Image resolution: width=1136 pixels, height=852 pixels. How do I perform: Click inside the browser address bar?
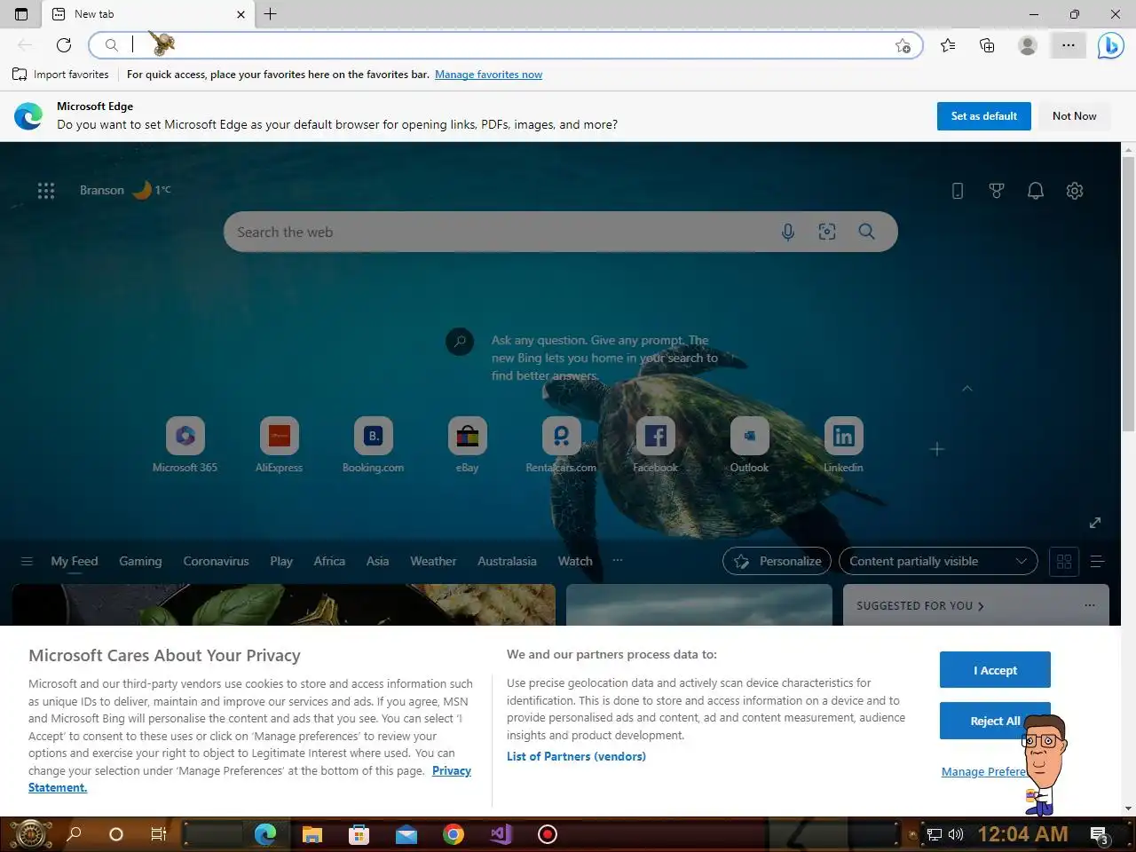click(506, 45)
